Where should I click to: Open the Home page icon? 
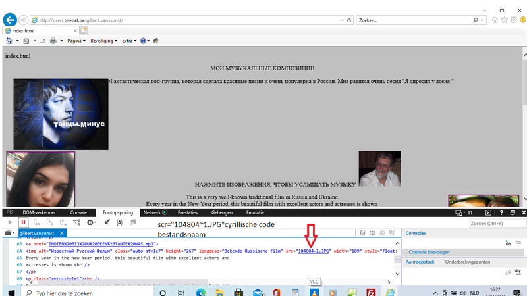(x=495, y=20)
